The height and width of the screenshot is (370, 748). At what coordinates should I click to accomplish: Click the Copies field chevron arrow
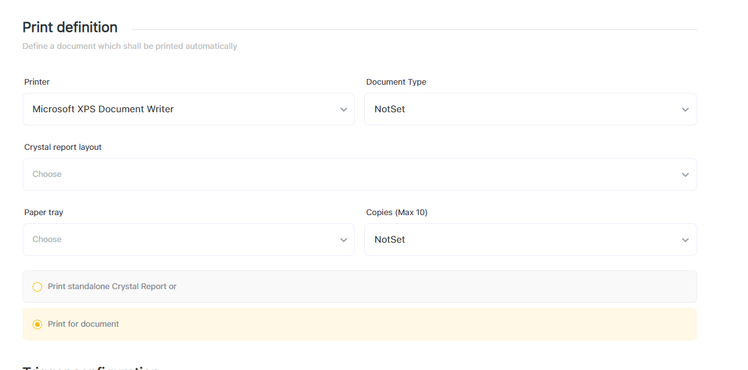[x=685, y=240]
